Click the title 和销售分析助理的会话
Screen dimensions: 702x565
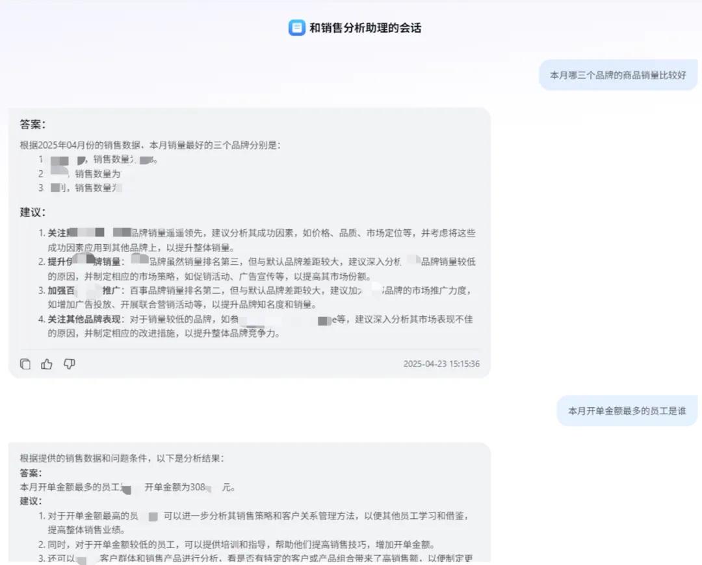(x=365, y=28)
